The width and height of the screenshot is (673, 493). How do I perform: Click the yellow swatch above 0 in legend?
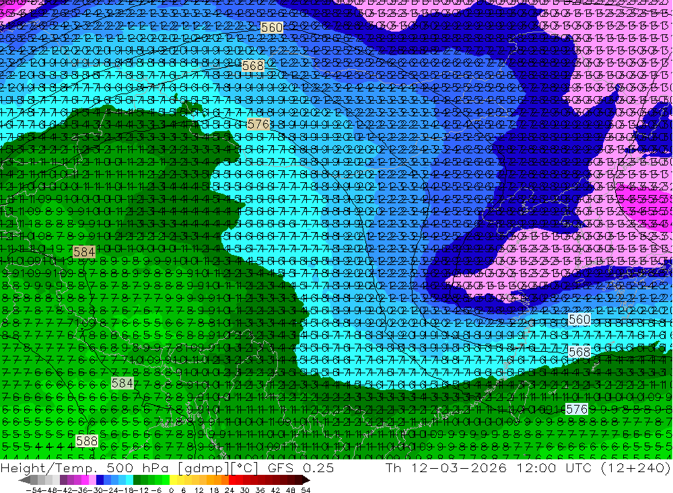pos(174,480)
